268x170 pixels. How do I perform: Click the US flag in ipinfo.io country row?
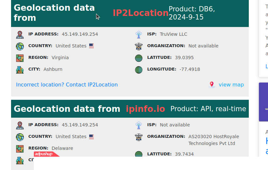92,137
